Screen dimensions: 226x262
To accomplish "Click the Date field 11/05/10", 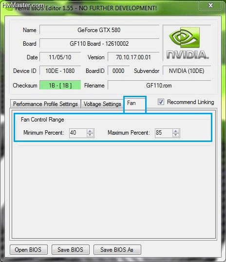I will coord(60,57).
